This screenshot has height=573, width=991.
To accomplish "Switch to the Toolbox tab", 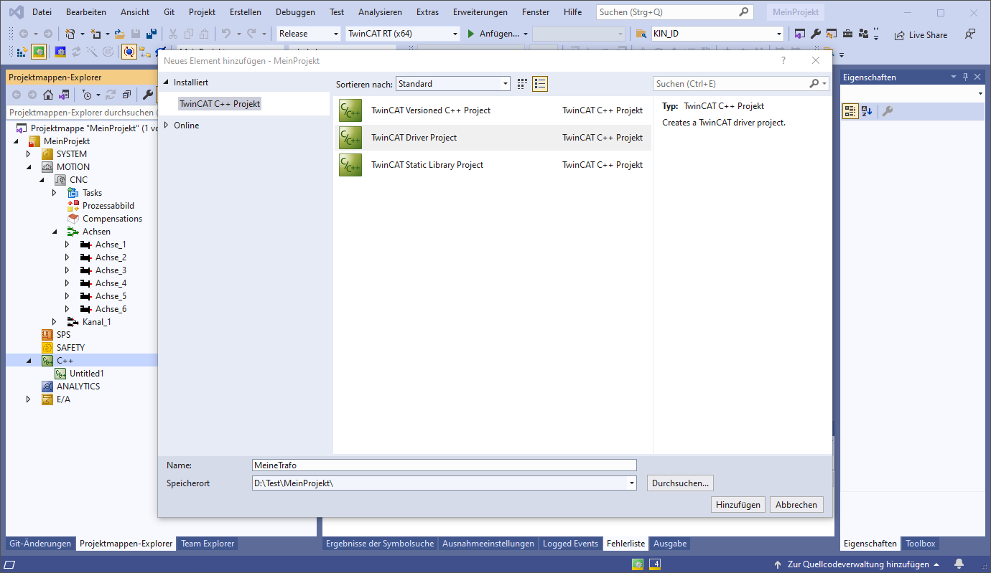I will point(921,544).
